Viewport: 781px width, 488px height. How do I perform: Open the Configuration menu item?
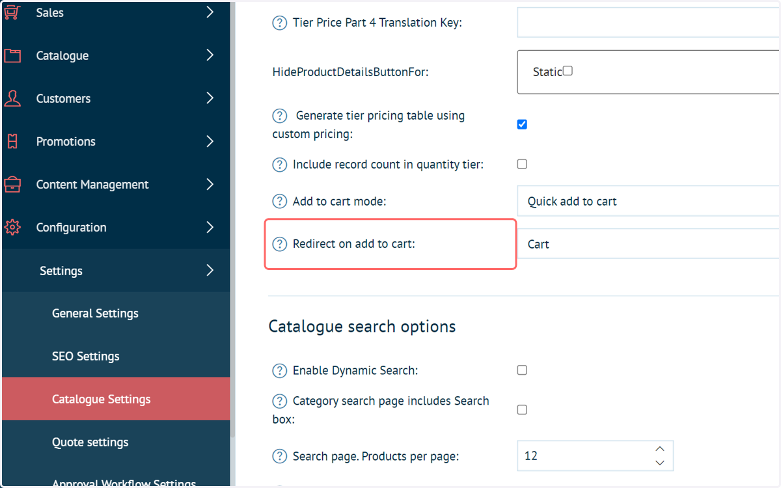[116, 227]
